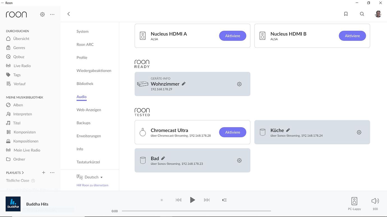Open the user profile avatar
The image size is (387, 217).
378,14
